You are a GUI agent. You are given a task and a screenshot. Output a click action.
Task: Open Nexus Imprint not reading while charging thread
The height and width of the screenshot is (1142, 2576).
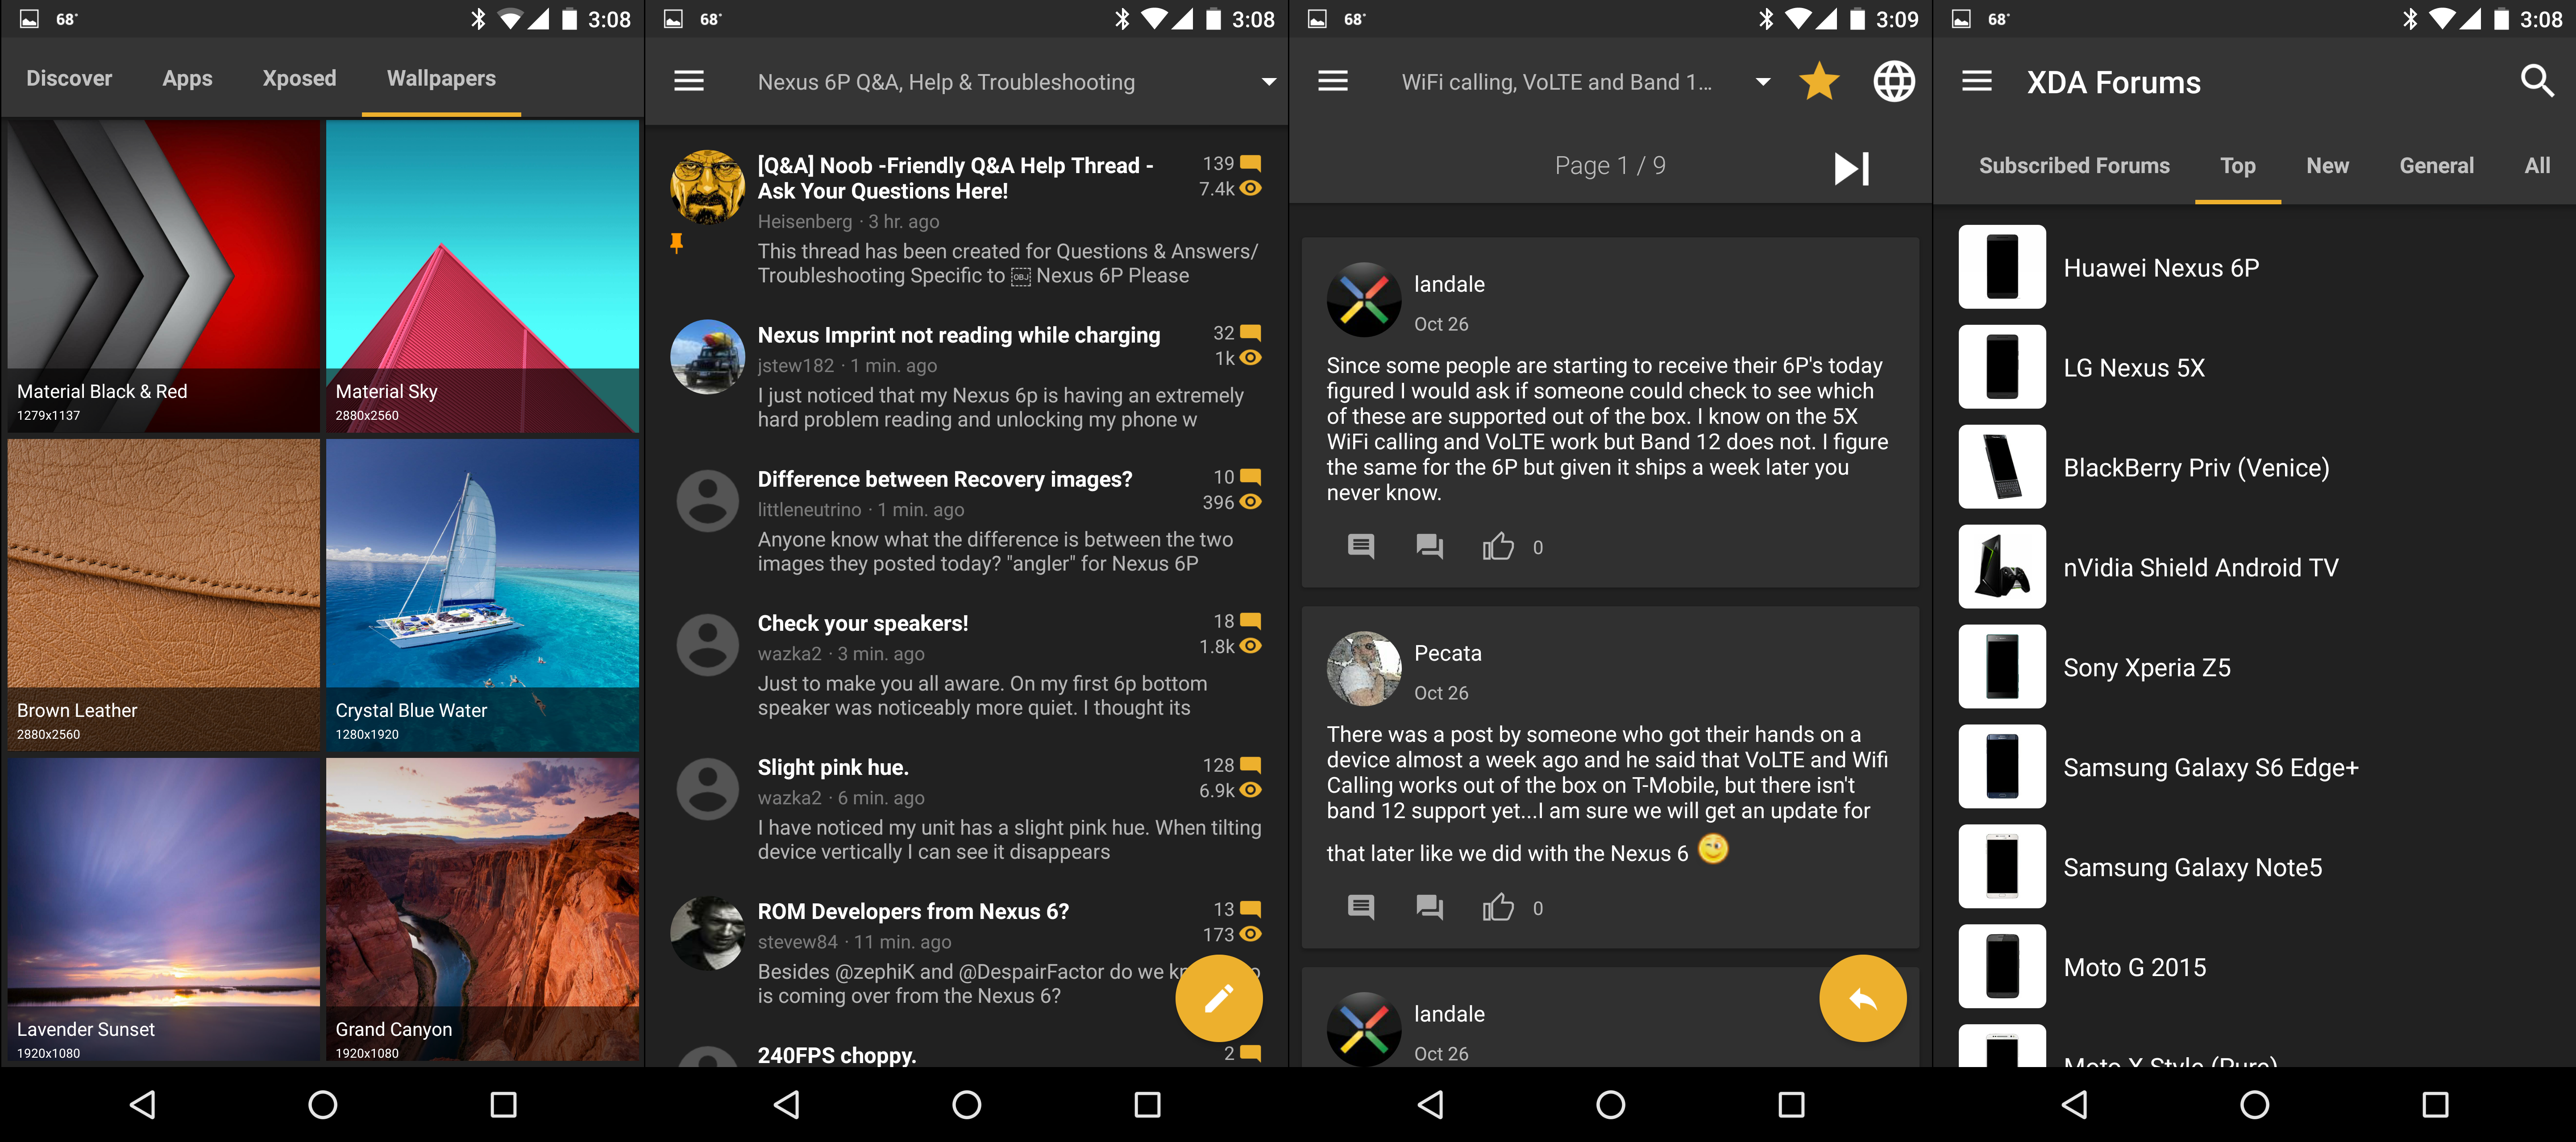[x=966, y=376]
